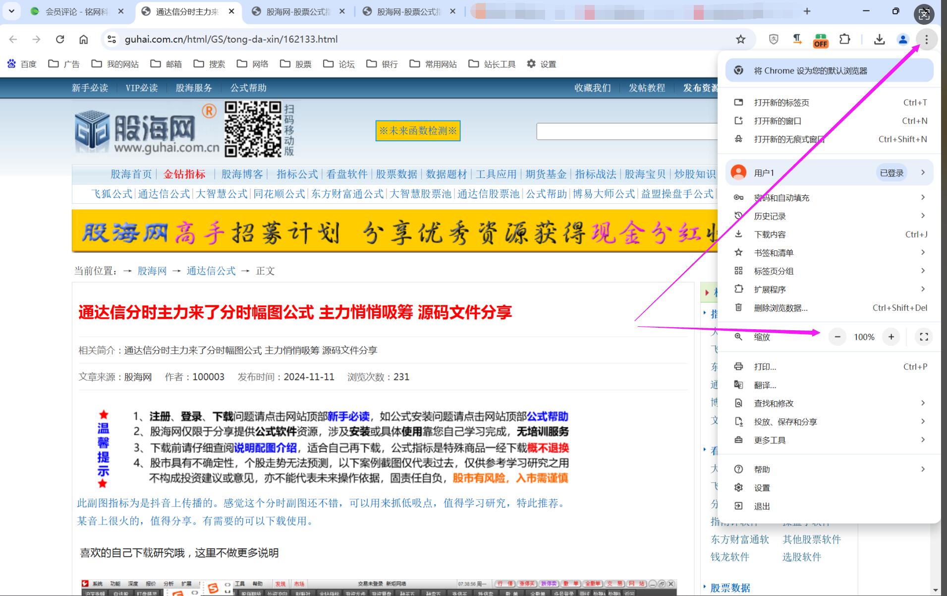Click the ※未来函数检测※ button
This screenshot has height=596, width=947.
(x=418, y=131)
